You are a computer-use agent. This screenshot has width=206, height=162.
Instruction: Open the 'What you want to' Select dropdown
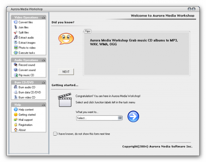(99, 118)
